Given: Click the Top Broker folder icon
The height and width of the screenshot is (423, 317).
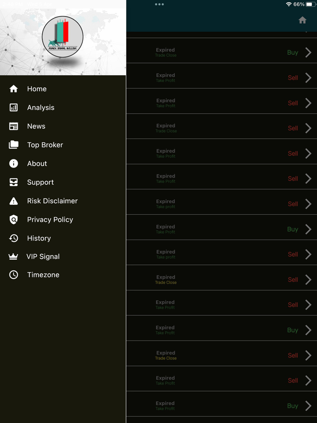Looking at the screenshot, I should [14, 144].
